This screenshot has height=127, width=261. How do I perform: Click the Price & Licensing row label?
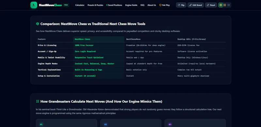pos(47,45)
